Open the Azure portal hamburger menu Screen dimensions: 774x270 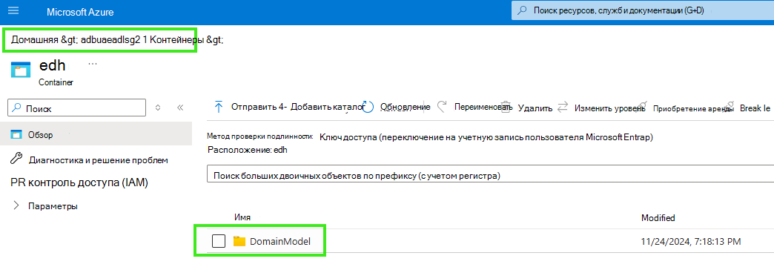pos(13,10)
